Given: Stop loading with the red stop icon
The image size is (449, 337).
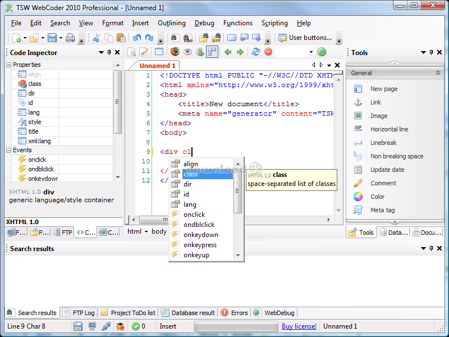Looking at the screenshot, I should point(268,52).
